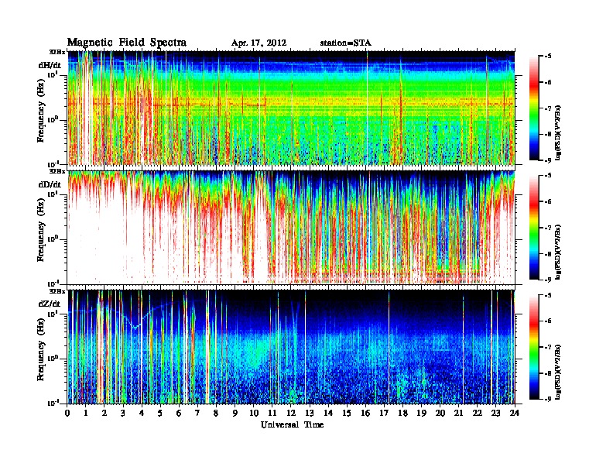Click the dD/dt panel label

click(x=50, y=184)
